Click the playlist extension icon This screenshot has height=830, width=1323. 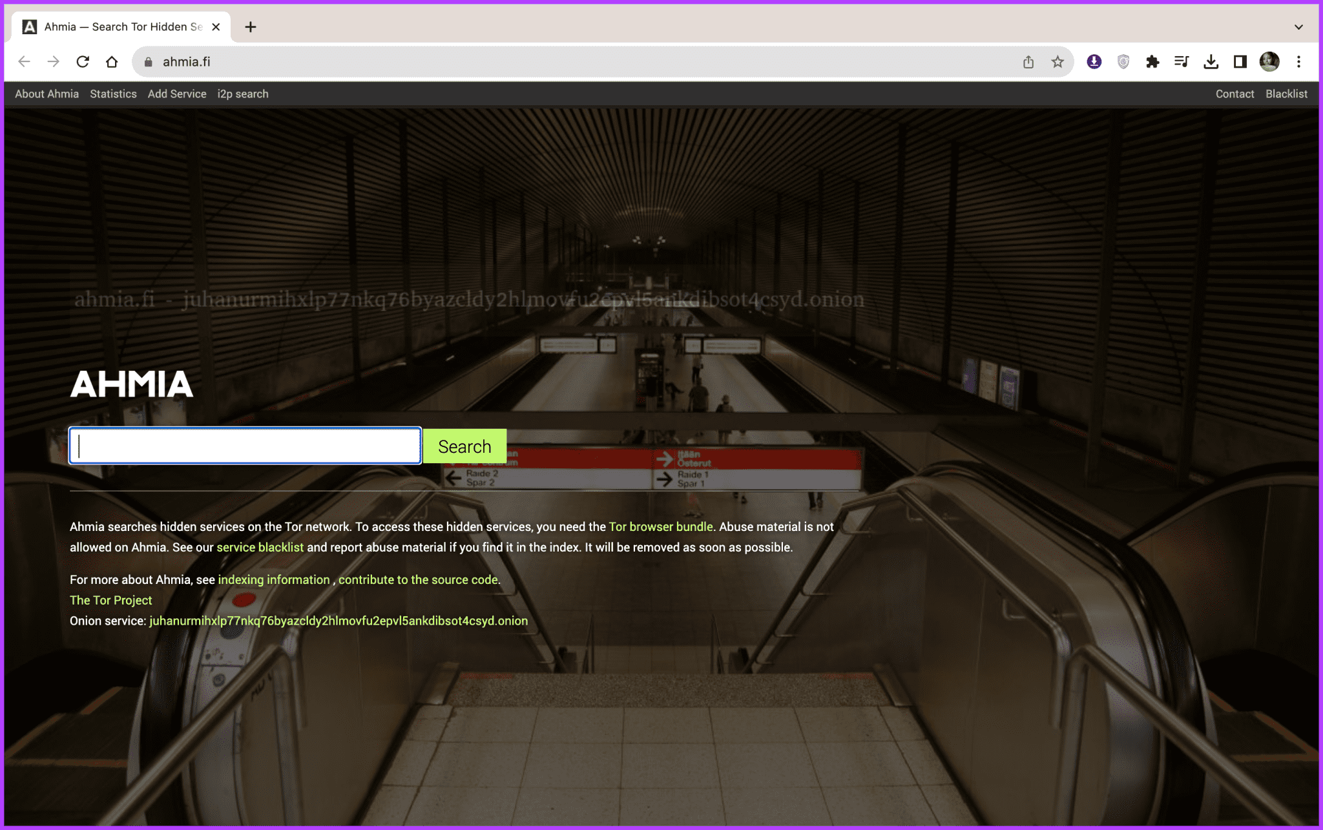point(1182,61)
